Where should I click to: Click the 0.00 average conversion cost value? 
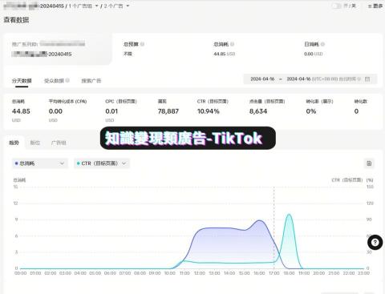55,111
